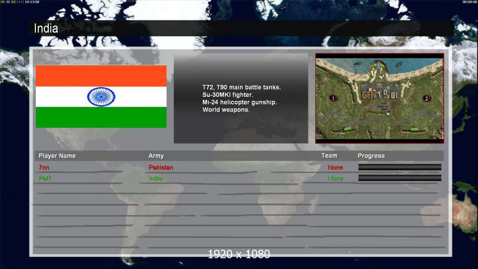Click the "India" title at the top
This screenshot has width=478, height=269.
[x=46, y=28]
